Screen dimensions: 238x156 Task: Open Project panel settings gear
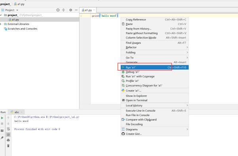click(71, 10)
